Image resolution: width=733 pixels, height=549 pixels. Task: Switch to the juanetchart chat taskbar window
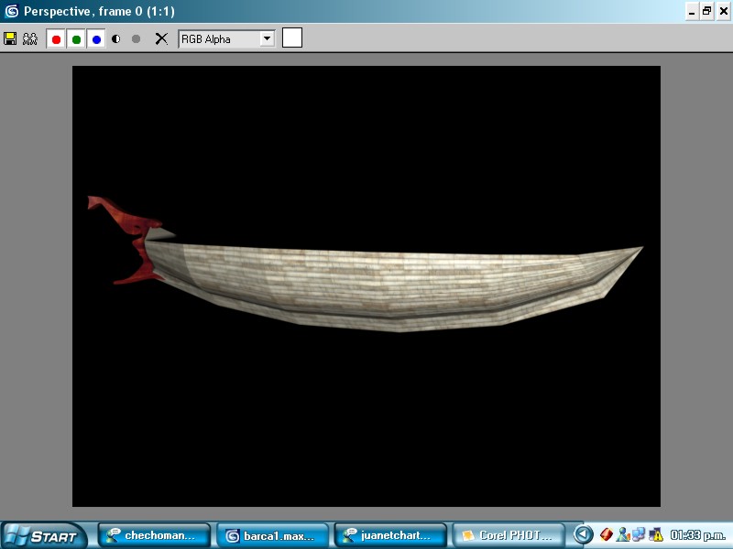coord(390,535)
